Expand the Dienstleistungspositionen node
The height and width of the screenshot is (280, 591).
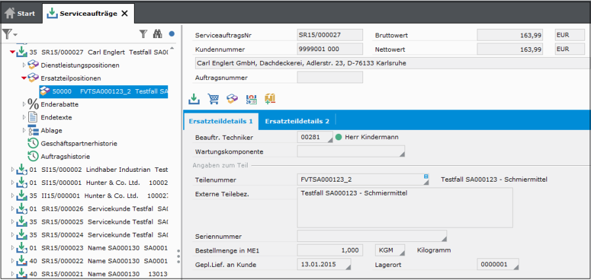click(24, 65)
